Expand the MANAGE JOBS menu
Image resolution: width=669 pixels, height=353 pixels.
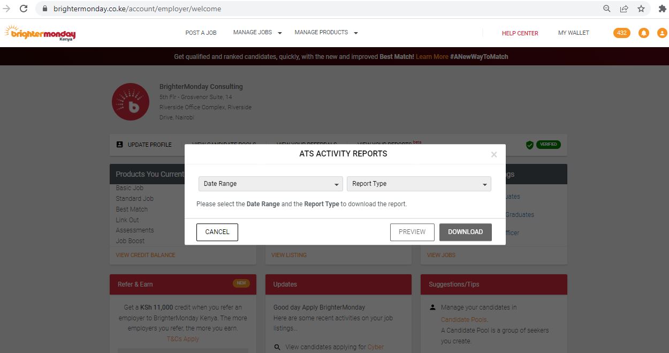(257, 33)
